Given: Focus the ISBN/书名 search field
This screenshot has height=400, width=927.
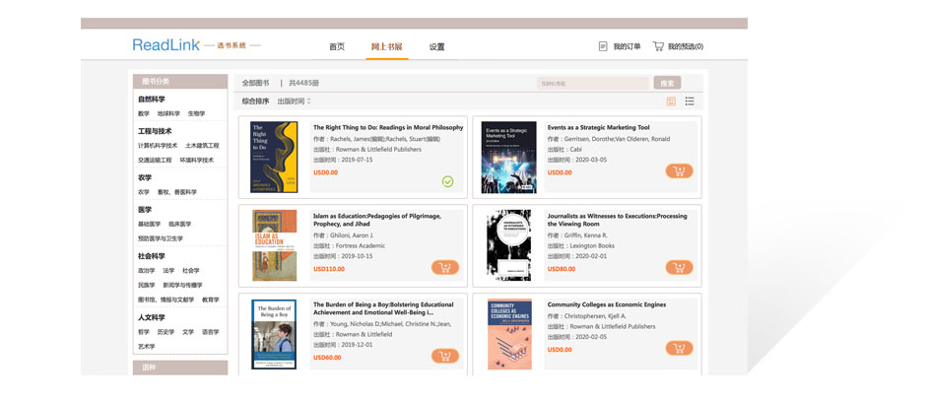Looking at the screenshot, I should [x=592, y=84].
